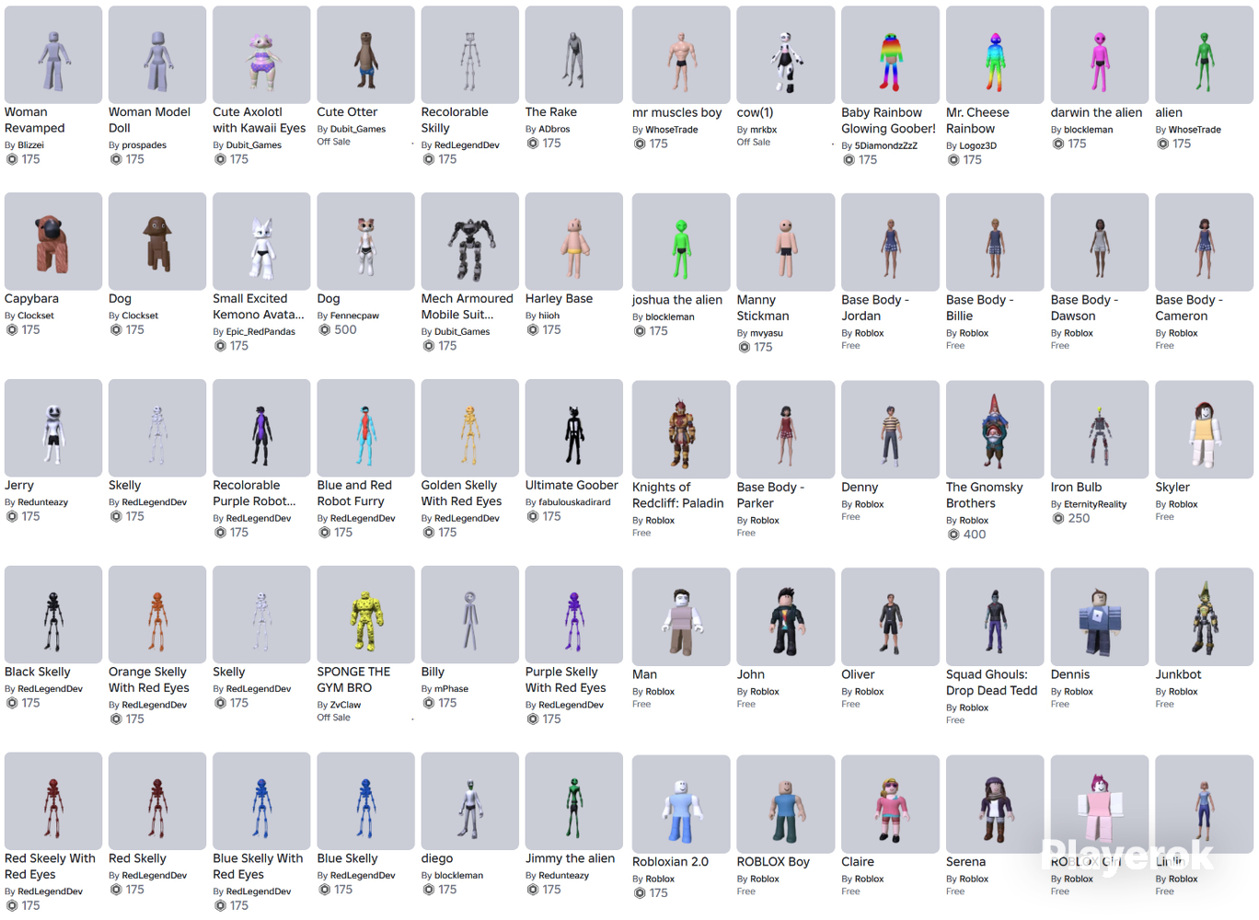This screenshot has width=1259, height=920.
Task: Click the Base Body - Jordan title
Action: [875, 307]
